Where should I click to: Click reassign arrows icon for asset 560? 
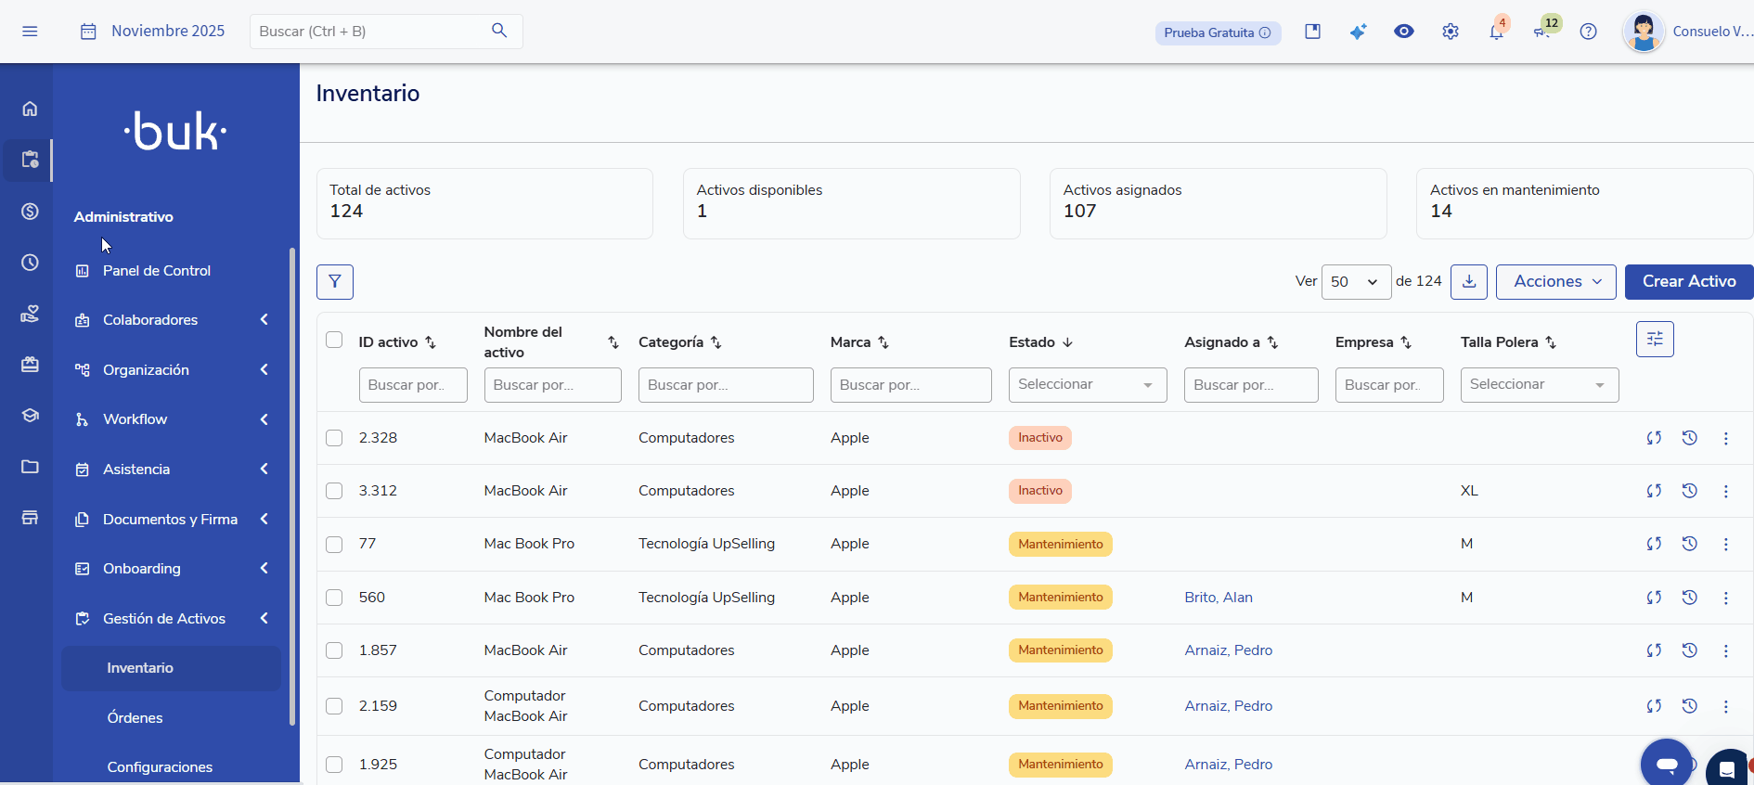1653,598
